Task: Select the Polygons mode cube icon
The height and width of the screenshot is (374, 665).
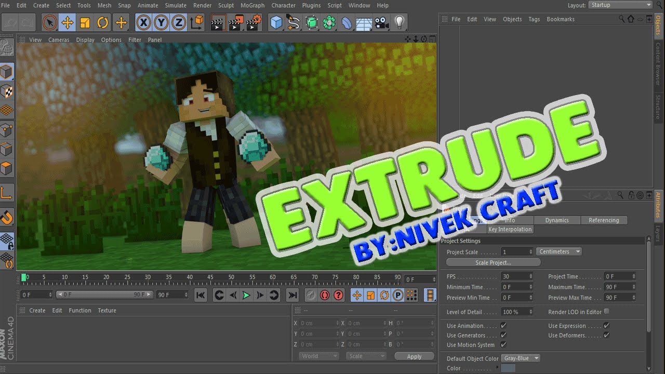Action: 7,169
